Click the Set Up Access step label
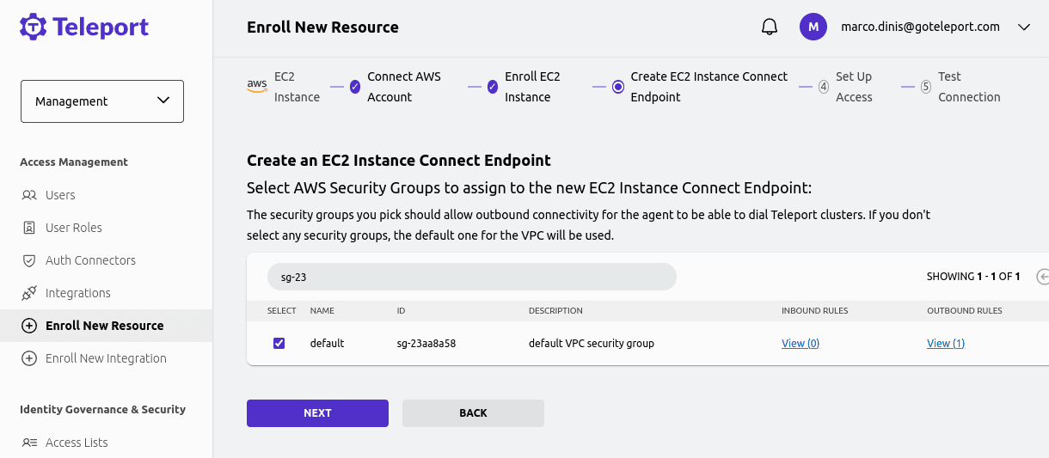 pyautogui.click(x=854, y=87)
